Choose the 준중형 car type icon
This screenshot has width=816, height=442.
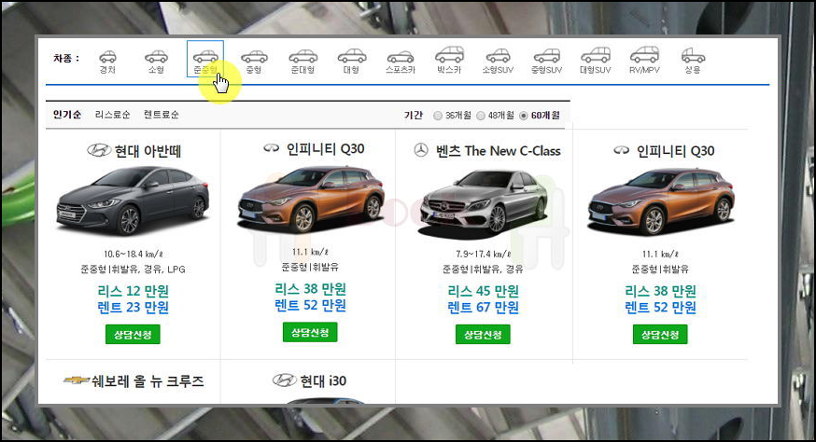pos(205,57)
